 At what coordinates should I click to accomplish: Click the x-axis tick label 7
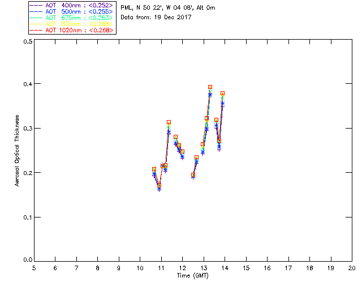[x=76, y=268]
